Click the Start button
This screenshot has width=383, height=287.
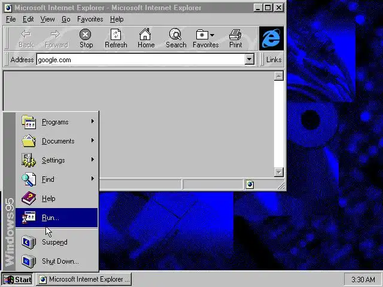17,279
